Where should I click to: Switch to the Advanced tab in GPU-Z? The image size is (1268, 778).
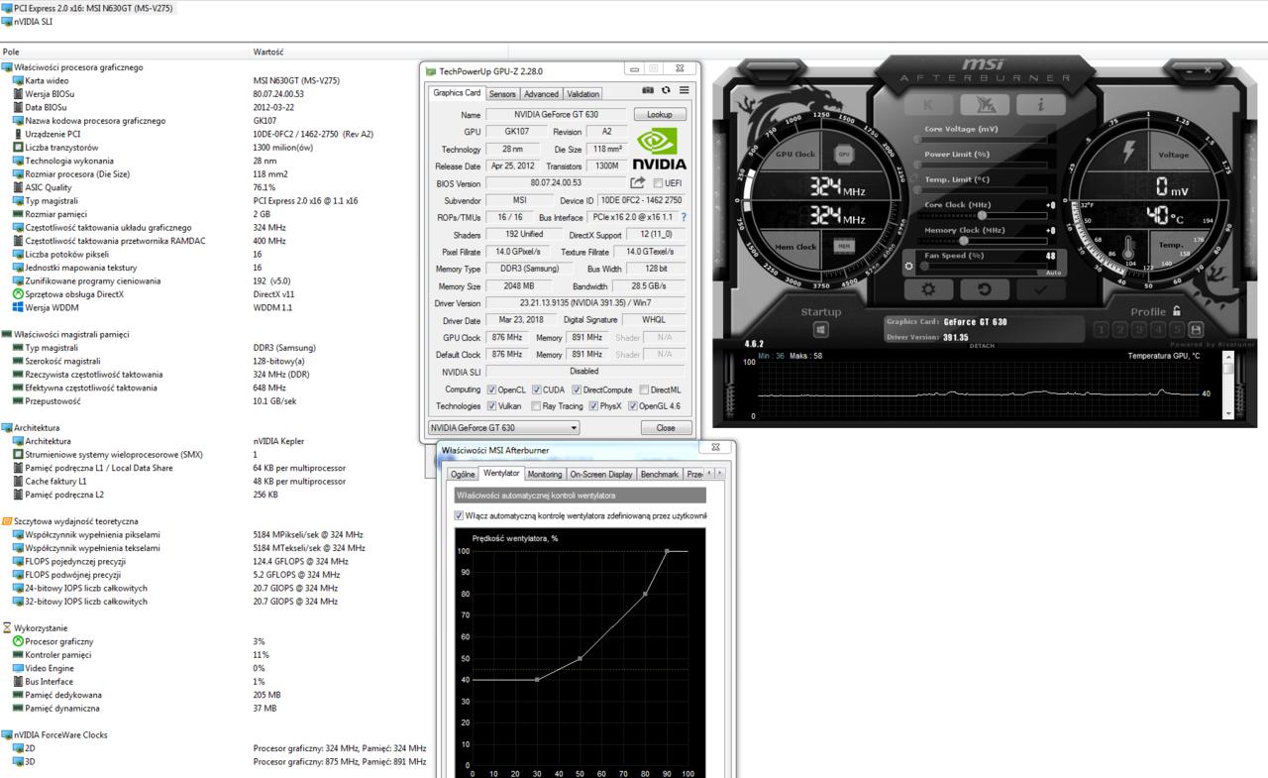541,94
